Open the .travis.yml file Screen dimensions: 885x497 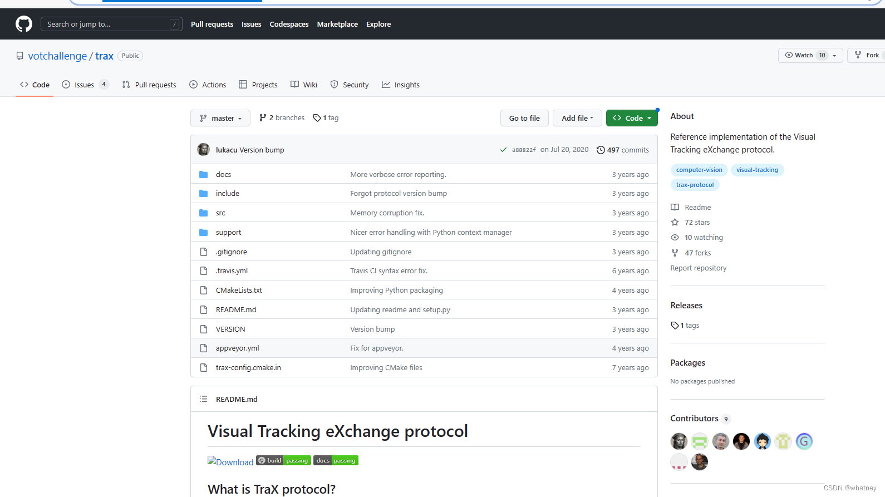(232, 270)
